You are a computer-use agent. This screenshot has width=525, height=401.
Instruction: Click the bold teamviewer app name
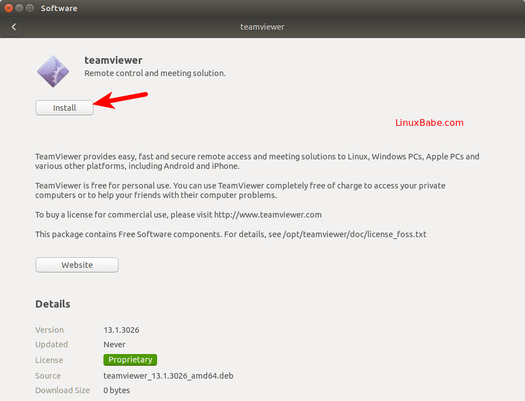coord(113,60)
